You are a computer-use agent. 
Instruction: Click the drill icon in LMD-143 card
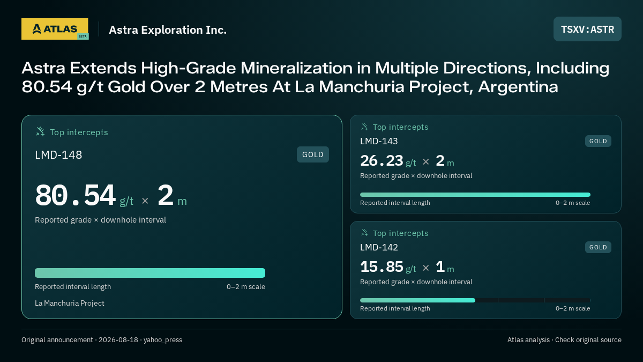pyautogui.click(x=364, y=127)
